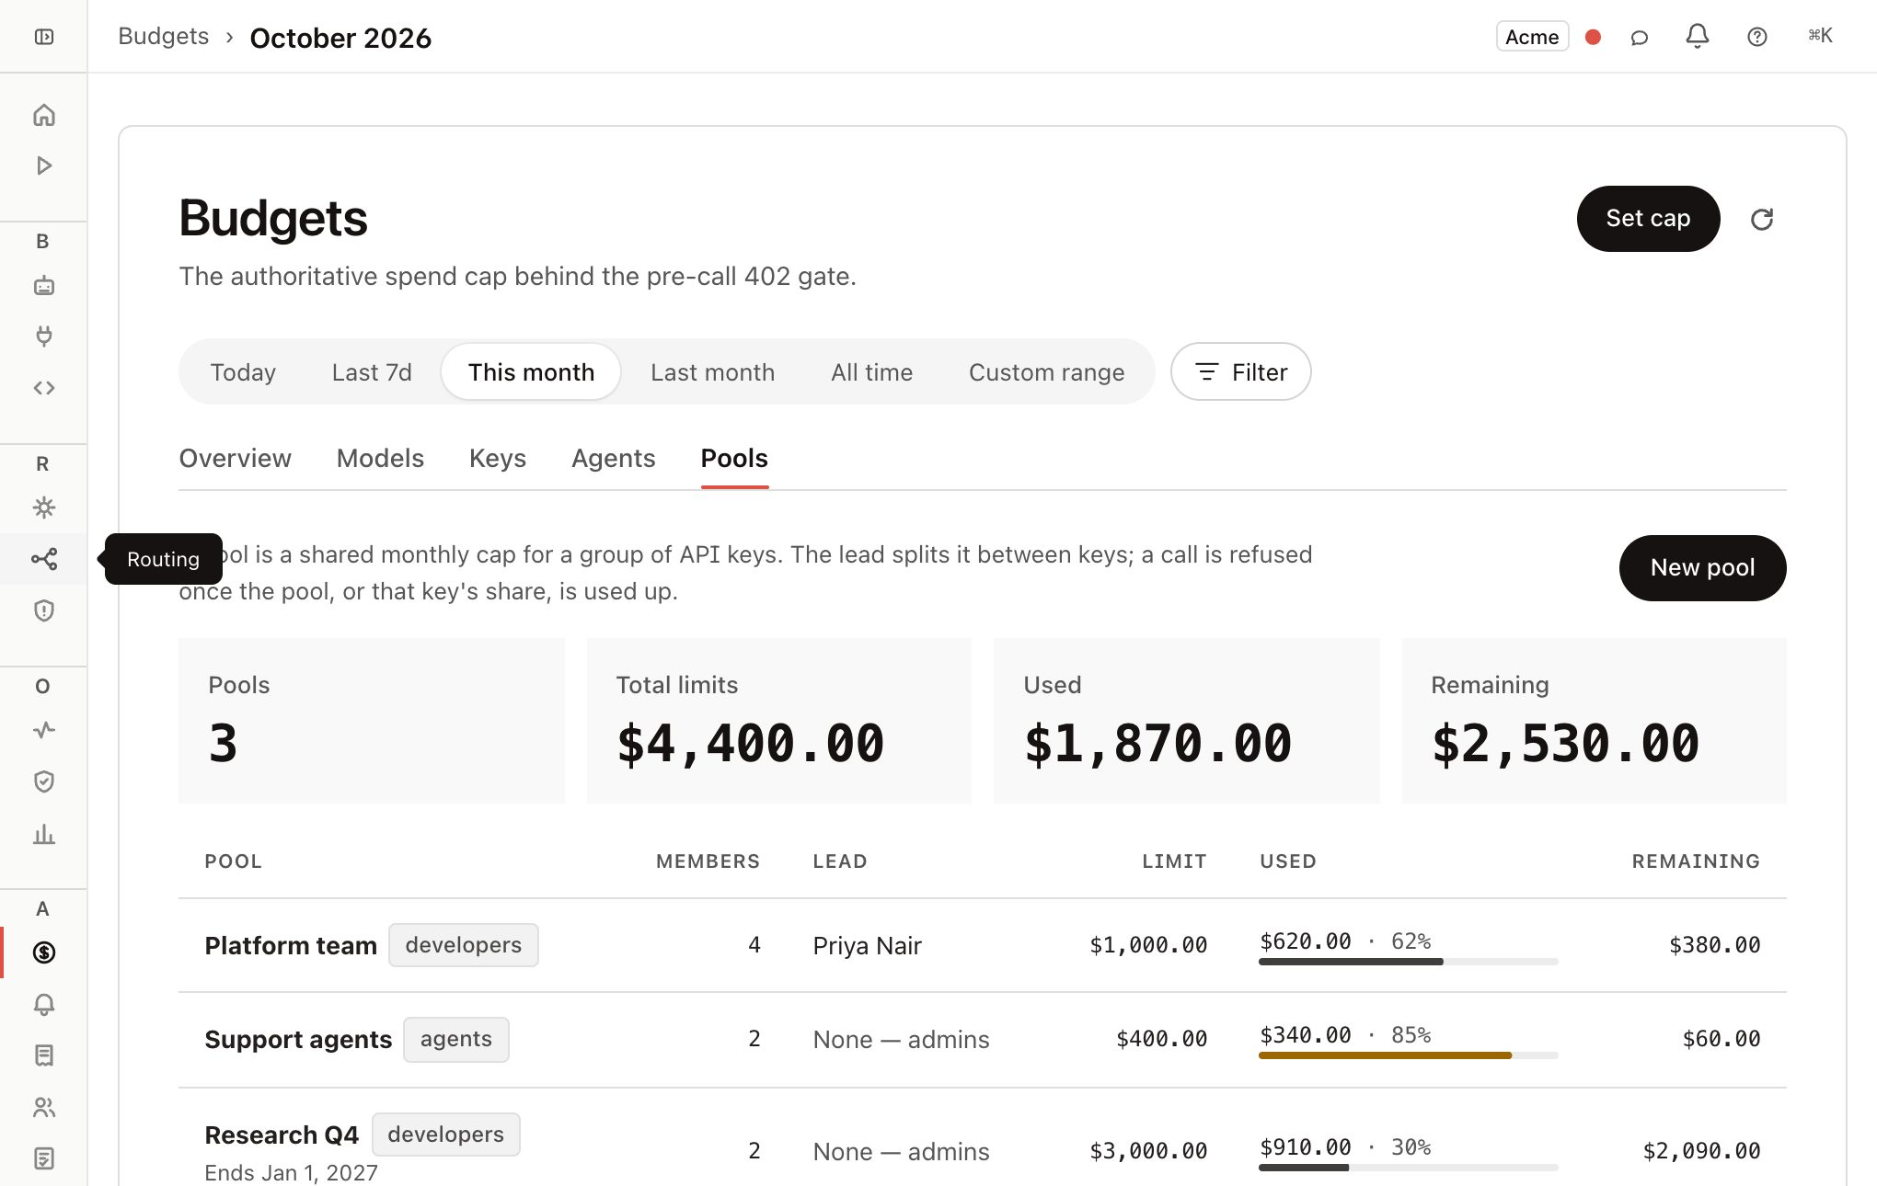Open the receipt list sidebar icon
This screenshot has height=1186, width=1877.
43,1055
